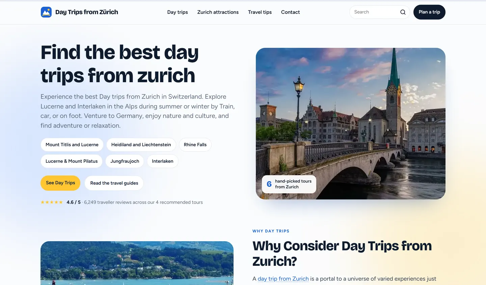Viewport: 486px width, 285px height.
Task: Click the '6 hand-picked tours from Zurich' badge
Action: click(x=289, y=184)
